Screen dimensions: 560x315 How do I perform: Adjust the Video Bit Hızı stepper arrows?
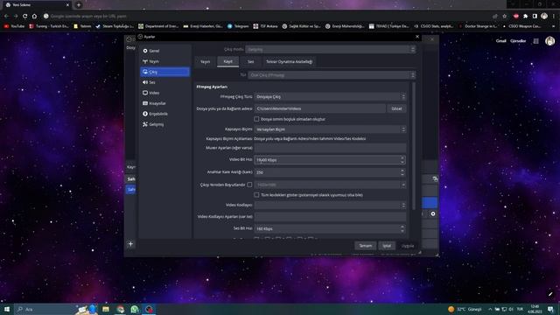pos(402,160)
